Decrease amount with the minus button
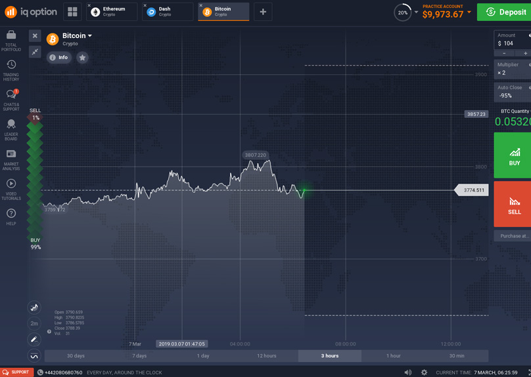The image size is (531, 377). pyautogui.click(x=504, y=53)
